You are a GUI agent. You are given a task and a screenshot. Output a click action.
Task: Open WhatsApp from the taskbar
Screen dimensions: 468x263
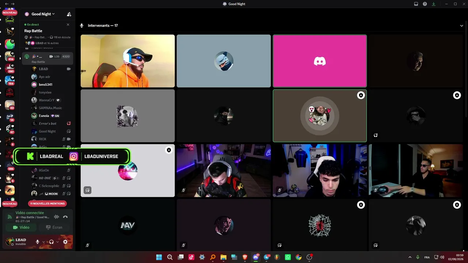coord(288,257)
